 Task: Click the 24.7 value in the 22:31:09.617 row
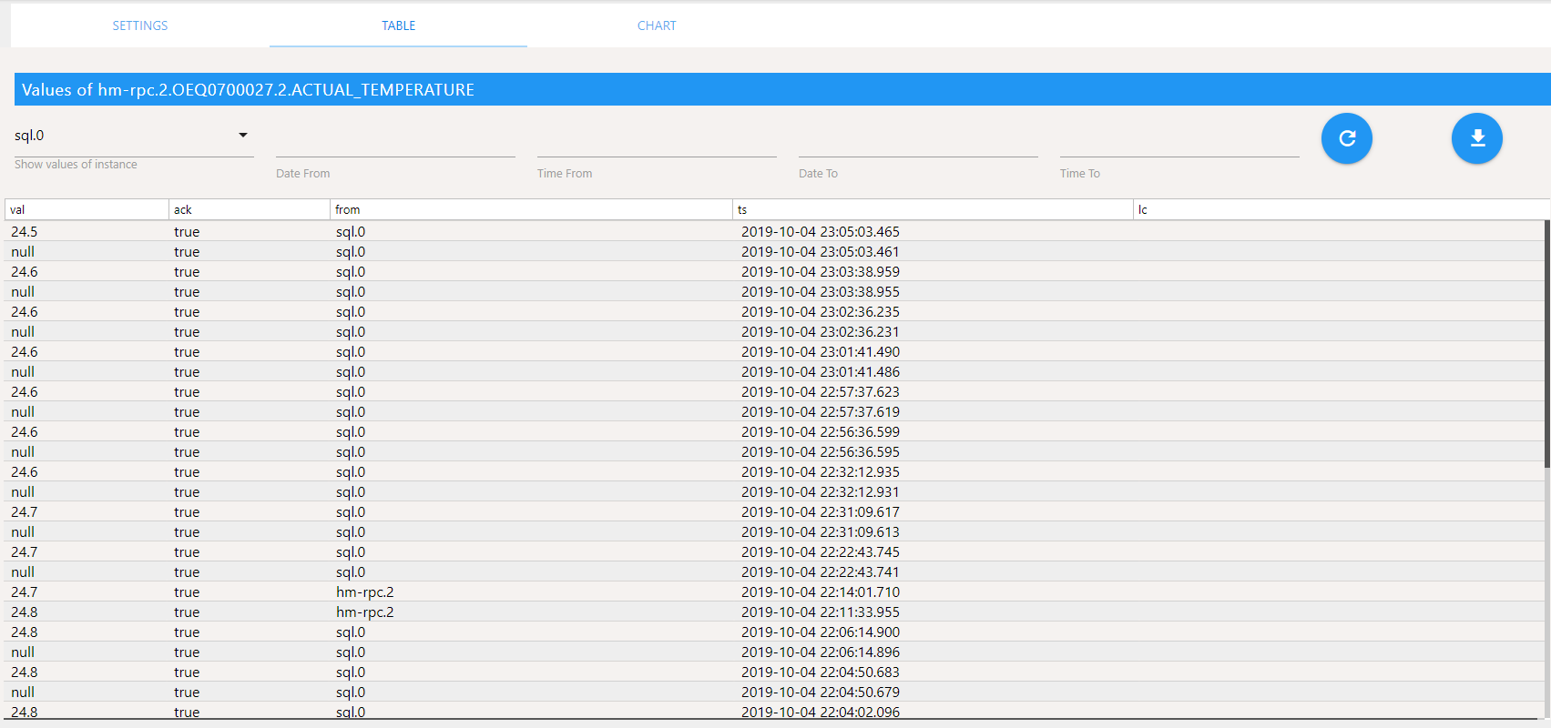point(25,512)
